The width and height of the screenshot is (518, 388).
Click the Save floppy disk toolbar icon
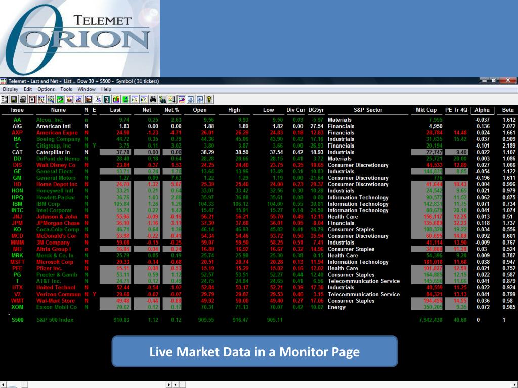14,100
